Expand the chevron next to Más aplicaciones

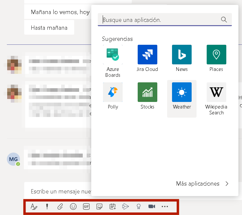point(227,184)
